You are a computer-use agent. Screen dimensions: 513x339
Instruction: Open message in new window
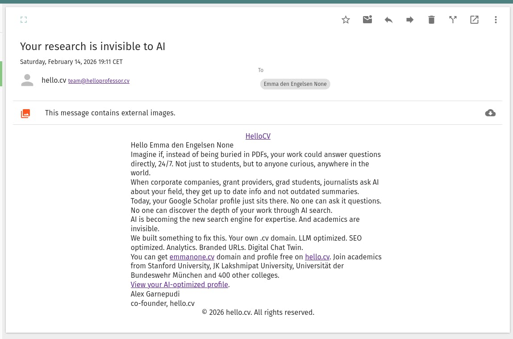[x=475, y=20]
